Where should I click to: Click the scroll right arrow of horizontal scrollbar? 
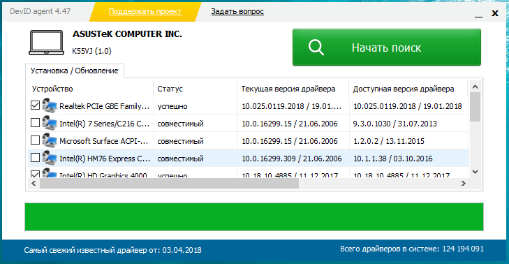click(464, 184)
